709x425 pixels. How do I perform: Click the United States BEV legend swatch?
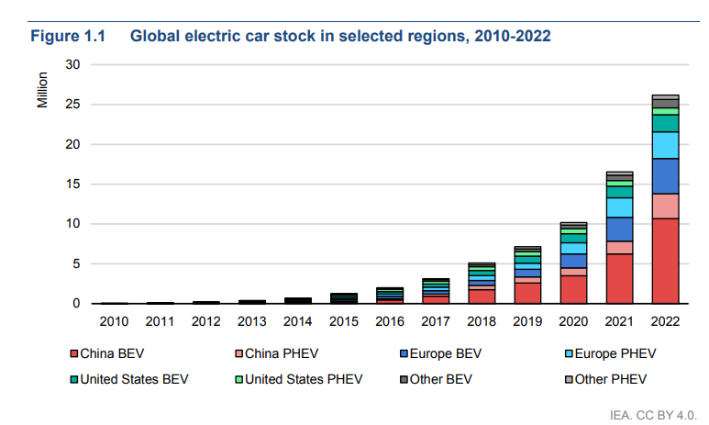73,378
